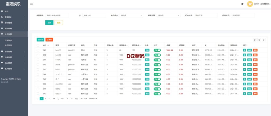Toggle status switch for qqq123

pos(157,94)
